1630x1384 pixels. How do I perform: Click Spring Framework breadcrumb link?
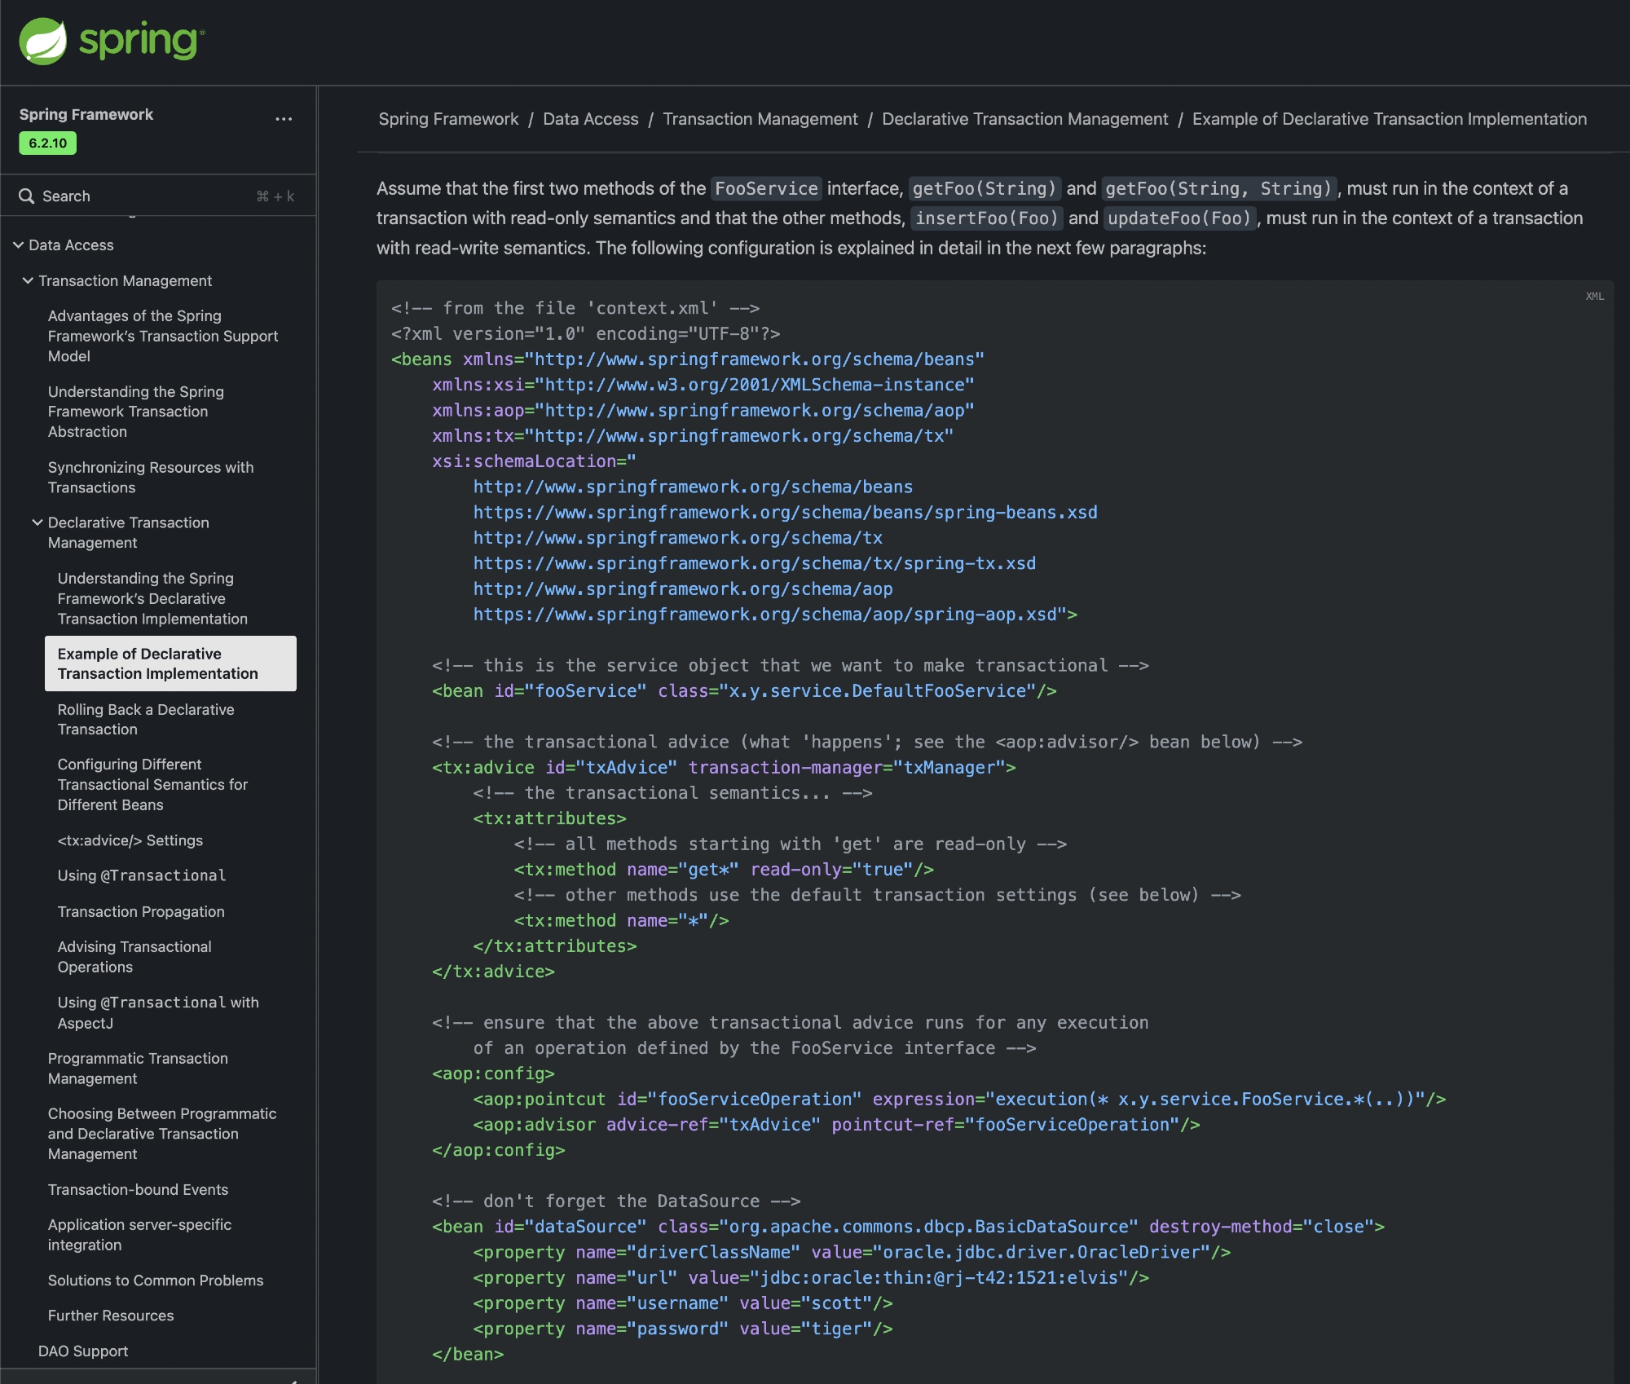(448, 119)
